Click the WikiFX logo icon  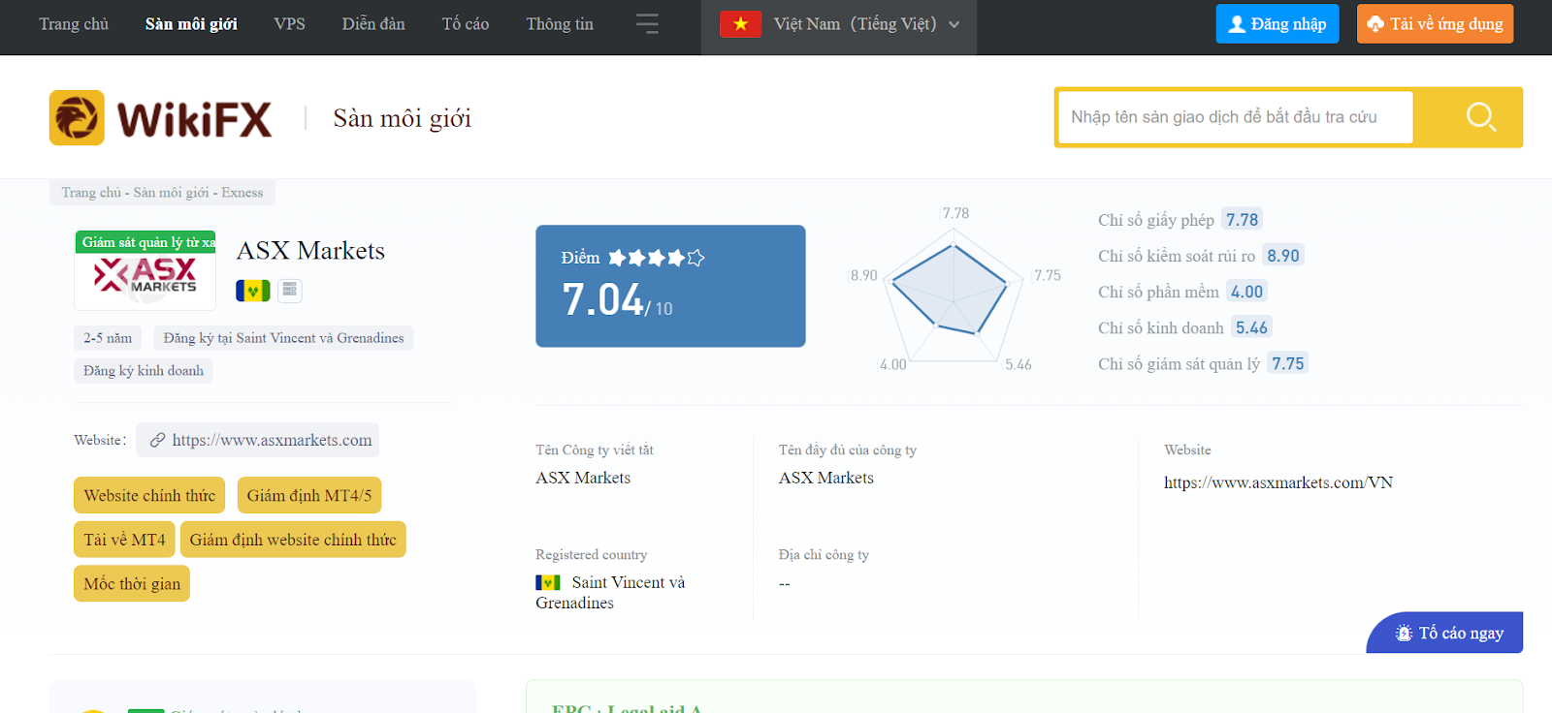pyautogui.click(x=77, y=118)
